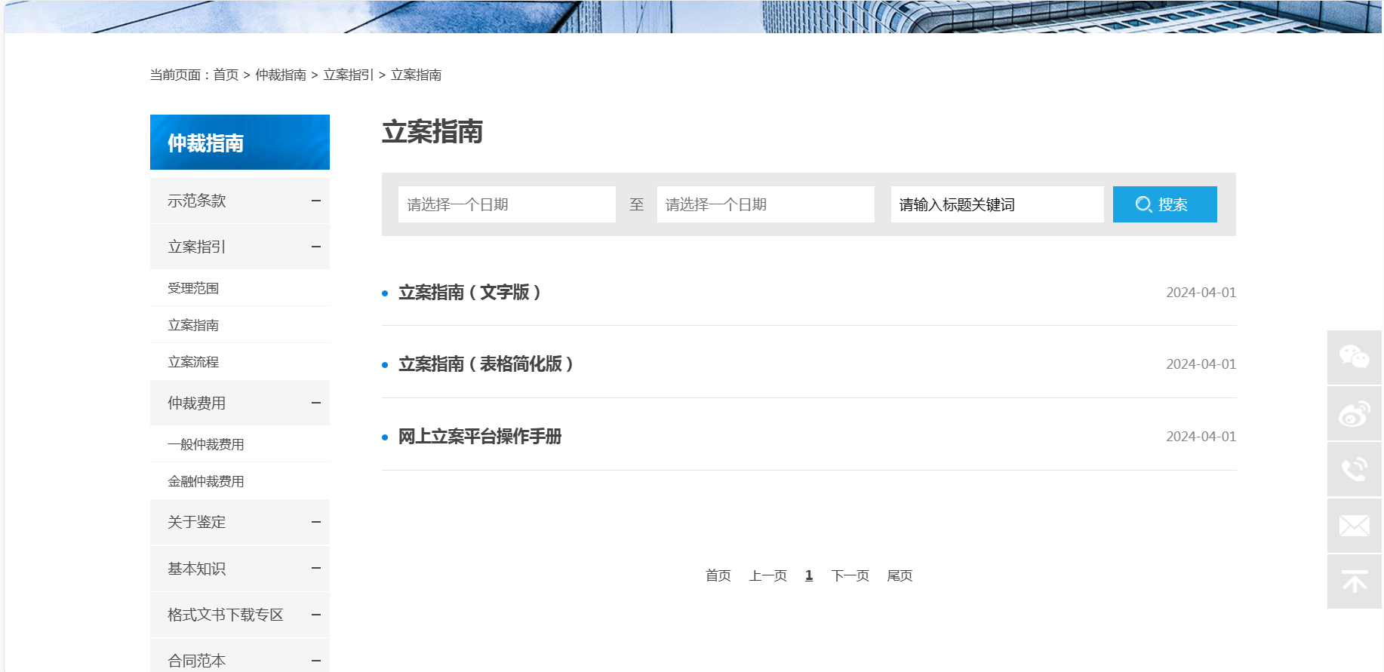
Task: Toggle the 仲裁费用 section expander
Action: coord(315,403)
